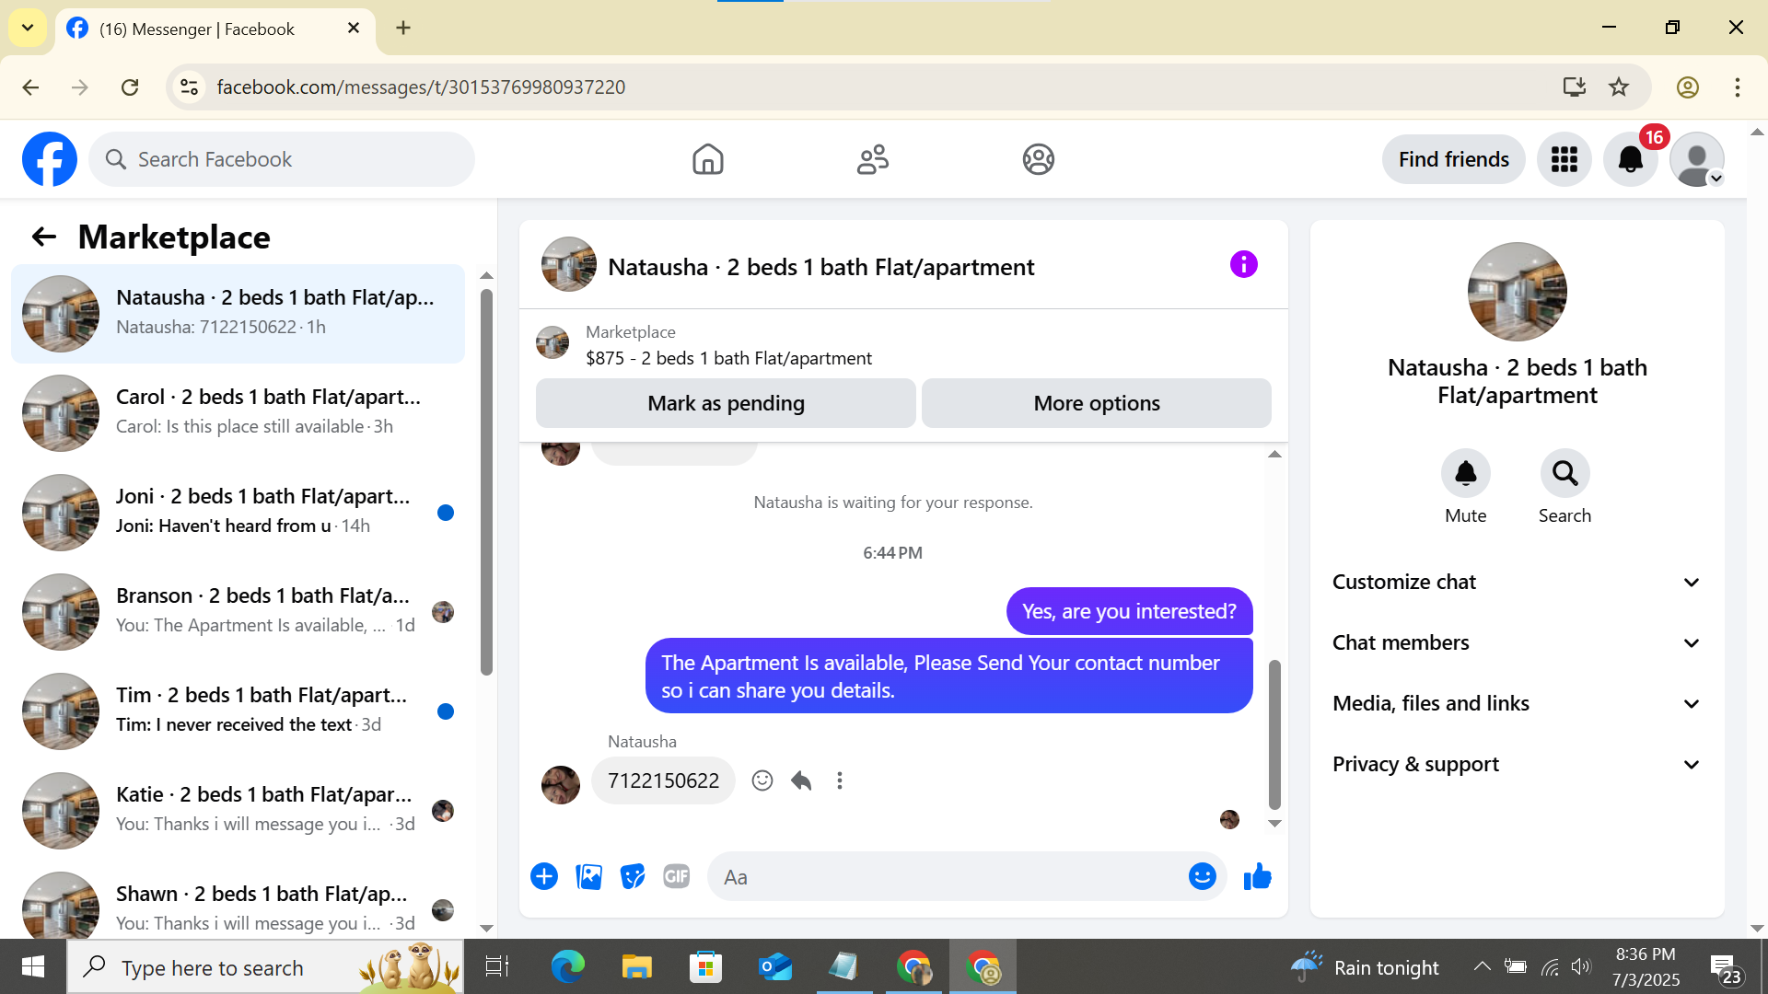This screenshot has height=994, width=1768.
Task: Mute this conversation with bell icon
Action: 1465,474
